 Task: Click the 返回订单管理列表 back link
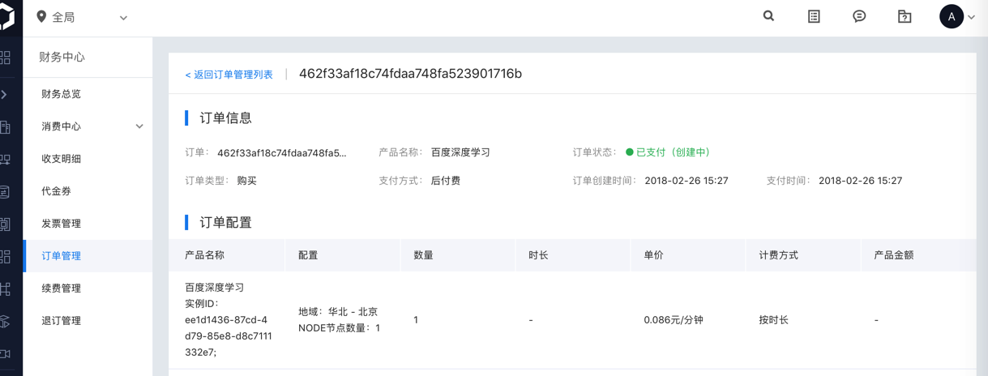click(x=229, y=75)
